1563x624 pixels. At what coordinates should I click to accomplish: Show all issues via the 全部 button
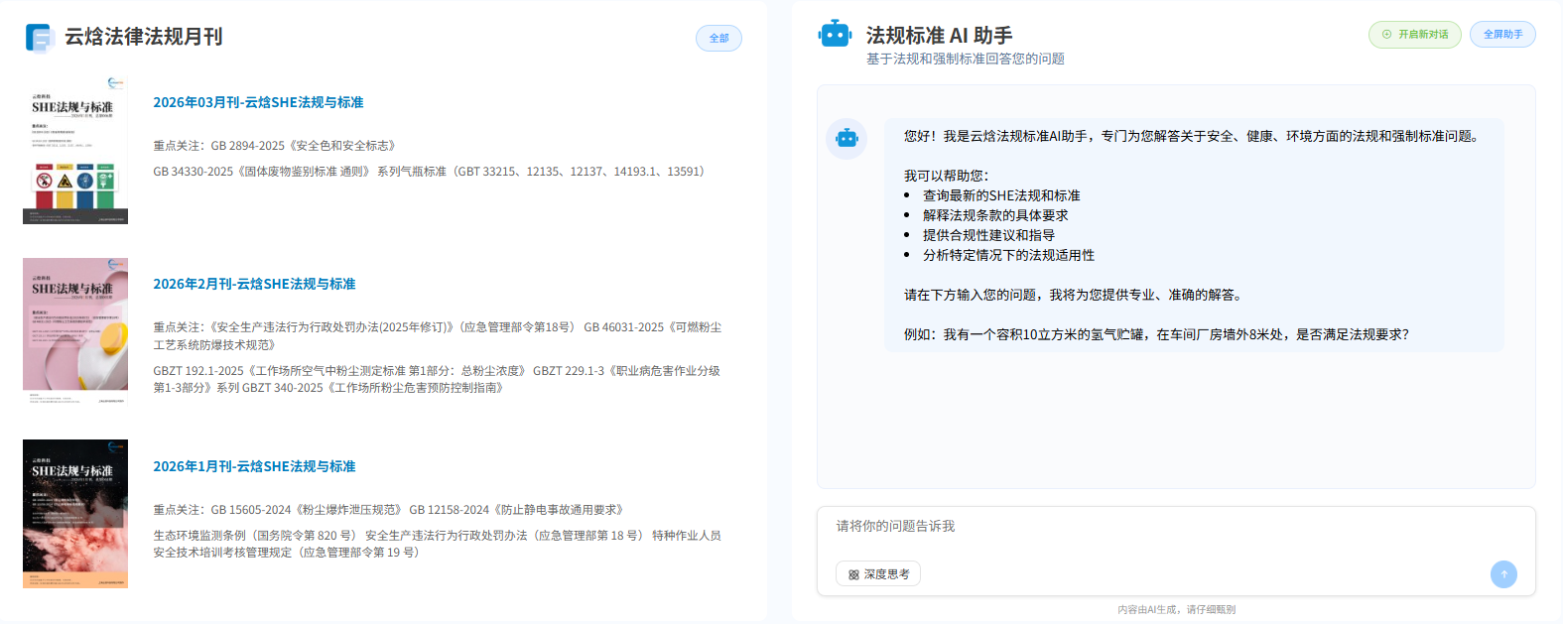pyautogui.click(x=718, y=39)
